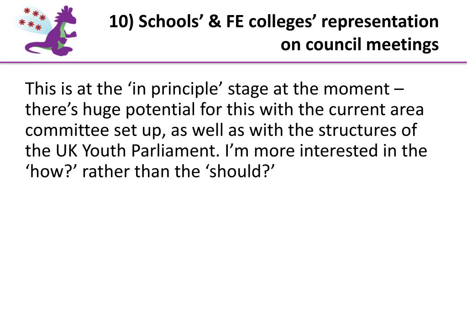Click the purple dragon logo
This screenshot has width=467, height=323.
[x=47, y=31]
